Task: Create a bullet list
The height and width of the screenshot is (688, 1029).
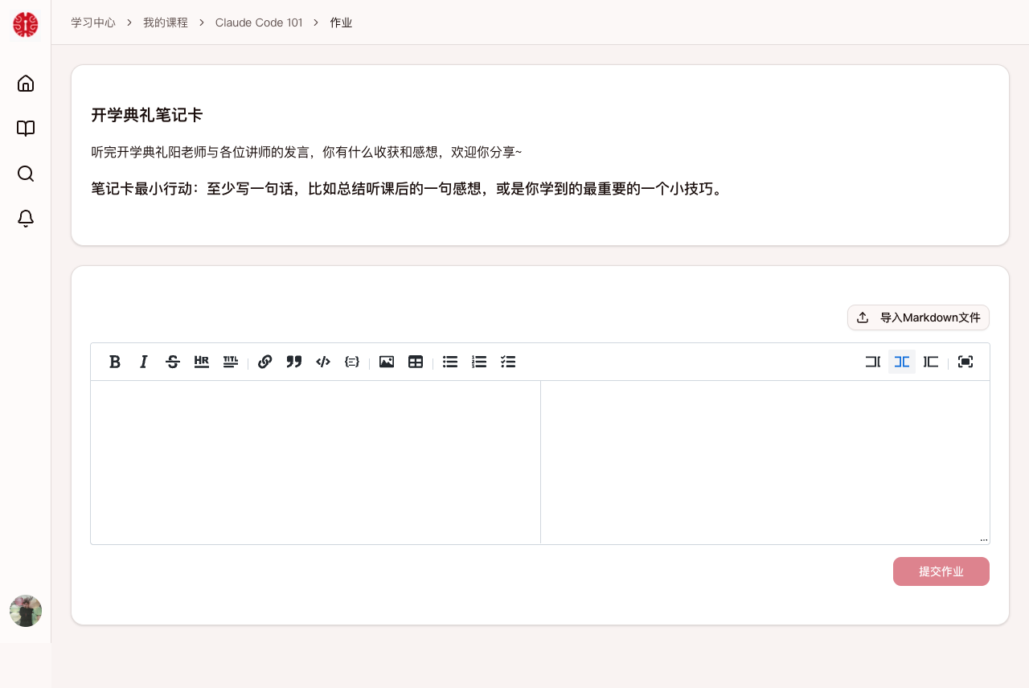Action: click(449, 362)
